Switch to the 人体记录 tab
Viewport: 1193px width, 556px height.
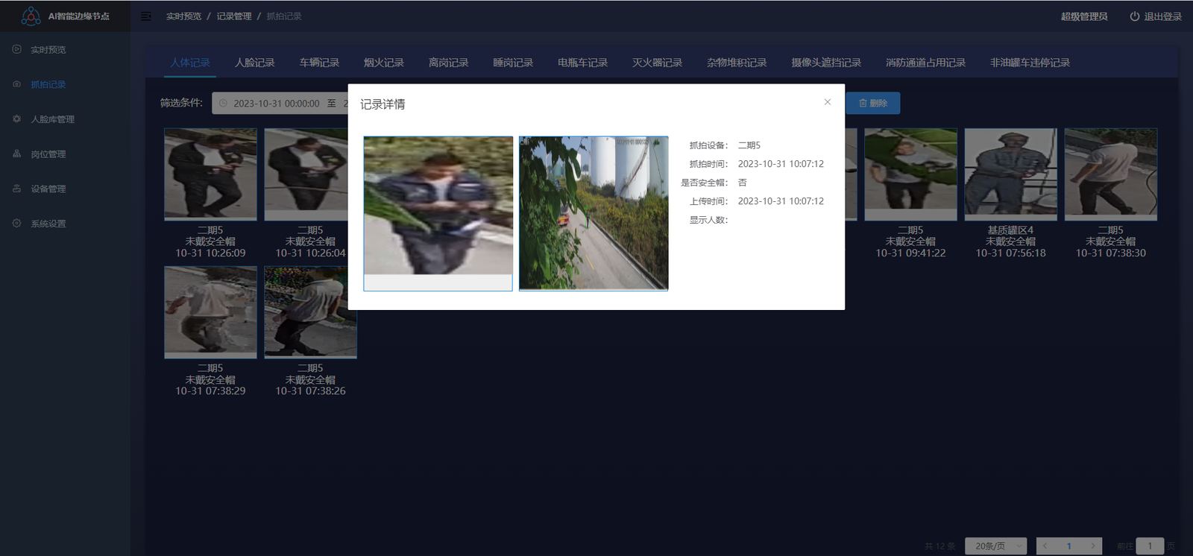coord(190,63)
